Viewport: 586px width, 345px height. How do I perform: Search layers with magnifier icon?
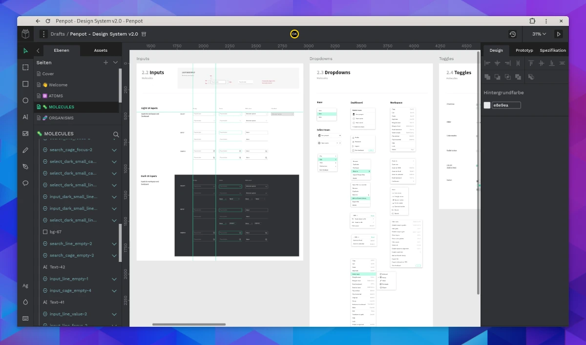[x=116, y=134]
